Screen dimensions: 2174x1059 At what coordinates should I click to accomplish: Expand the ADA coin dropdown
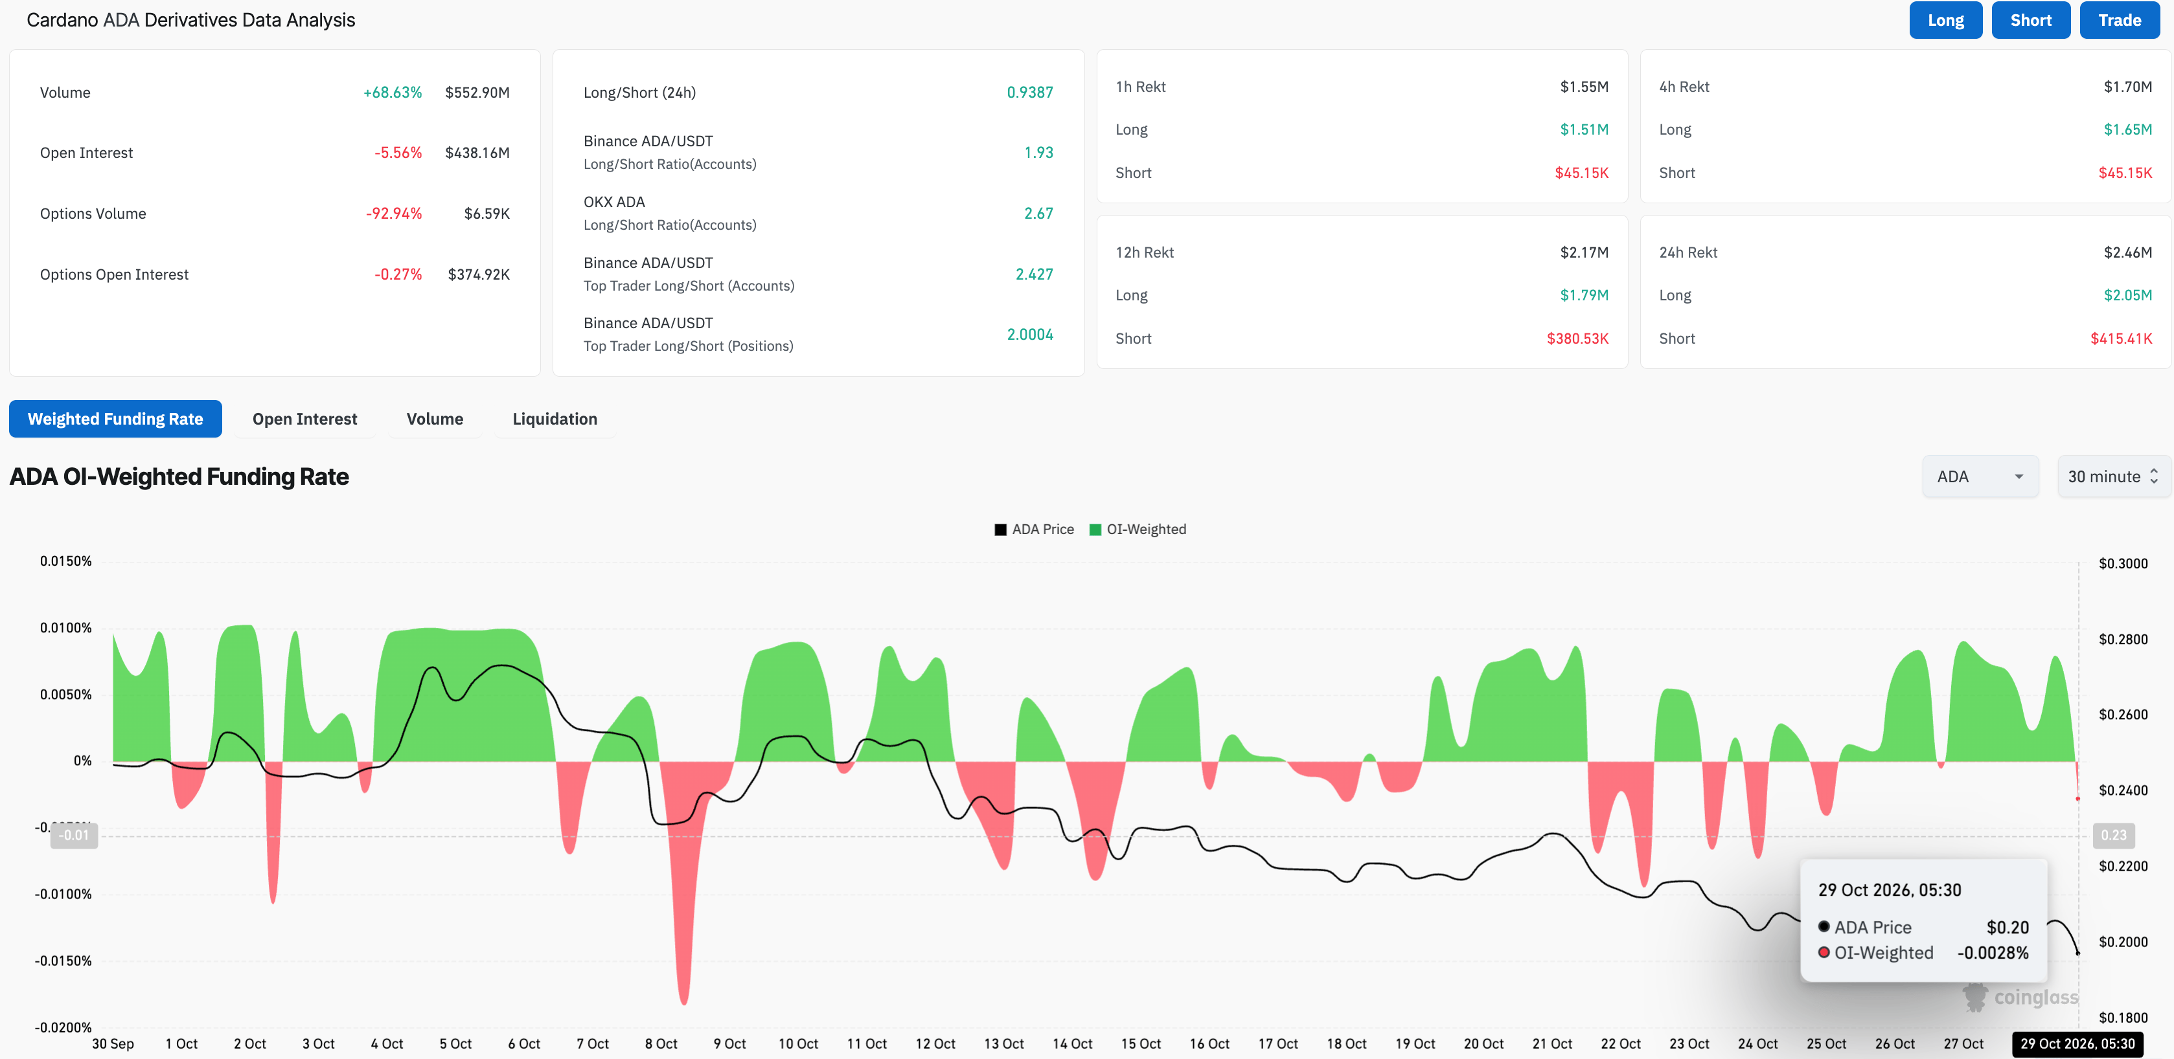(x=1980, y=476)
